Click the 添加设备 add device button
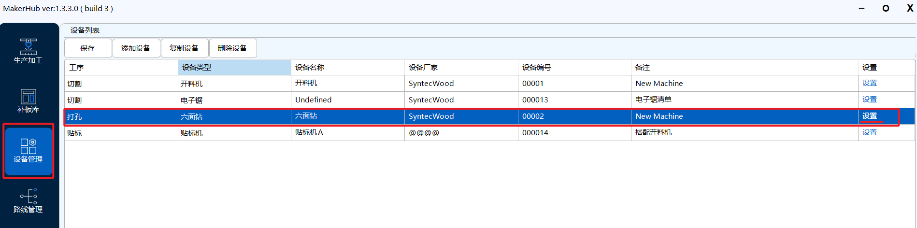This screenshot has width=917, height=228. (x=136, y=48)
